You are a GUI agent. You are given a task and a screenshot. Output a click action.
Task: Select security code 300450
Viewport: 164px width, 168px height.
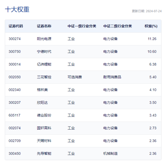tap(15, 154)
